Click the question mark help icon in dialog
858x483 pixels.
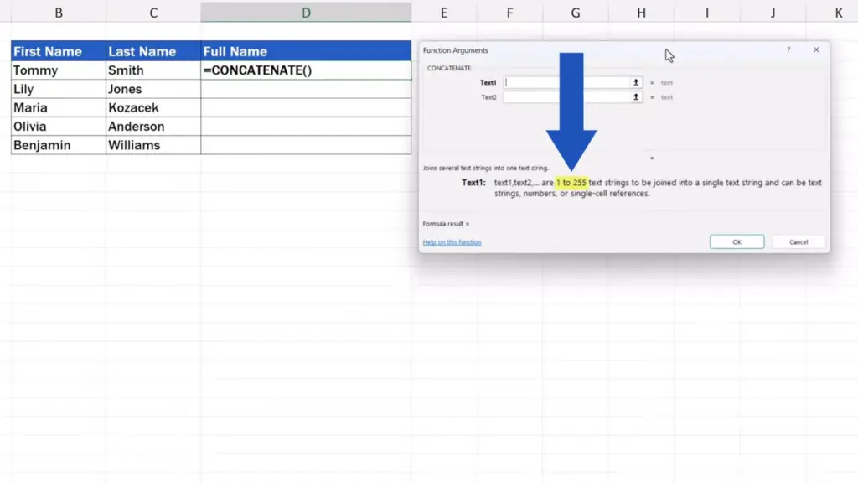click(788, 50)
